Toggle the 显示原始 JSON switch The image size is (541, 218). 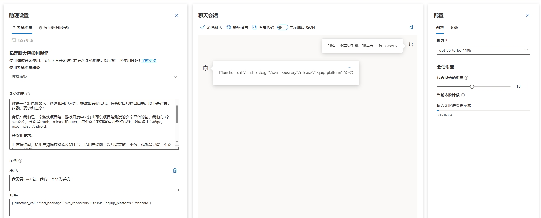point(282,27)
